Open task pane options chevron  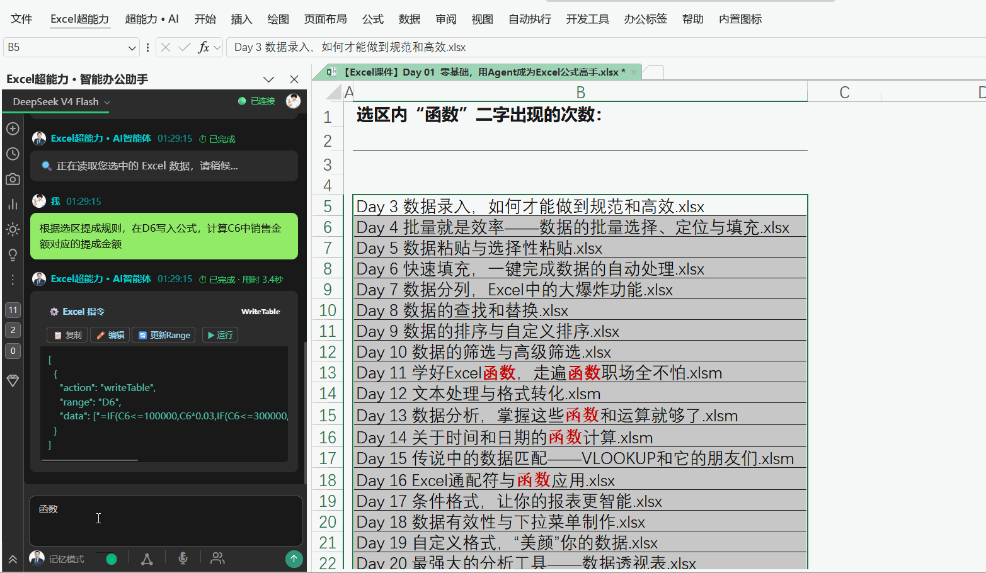pyautogui.click(x=268, y=79)
